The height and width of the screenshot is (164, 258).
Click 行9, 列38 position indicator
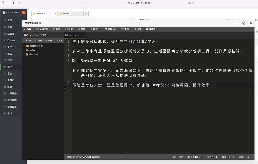click(178, 157)
